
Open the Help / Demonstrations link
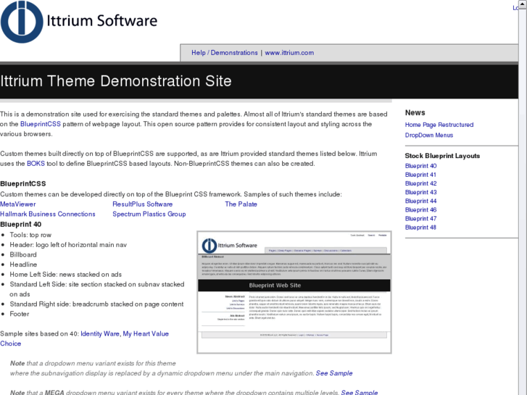click(225, 53)
